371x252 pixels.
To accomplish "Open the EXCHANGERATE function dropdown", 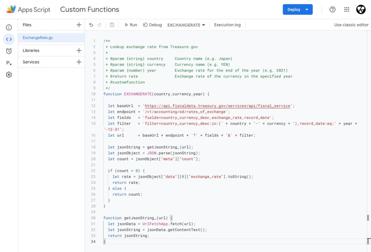I will (x=186, y=25).
